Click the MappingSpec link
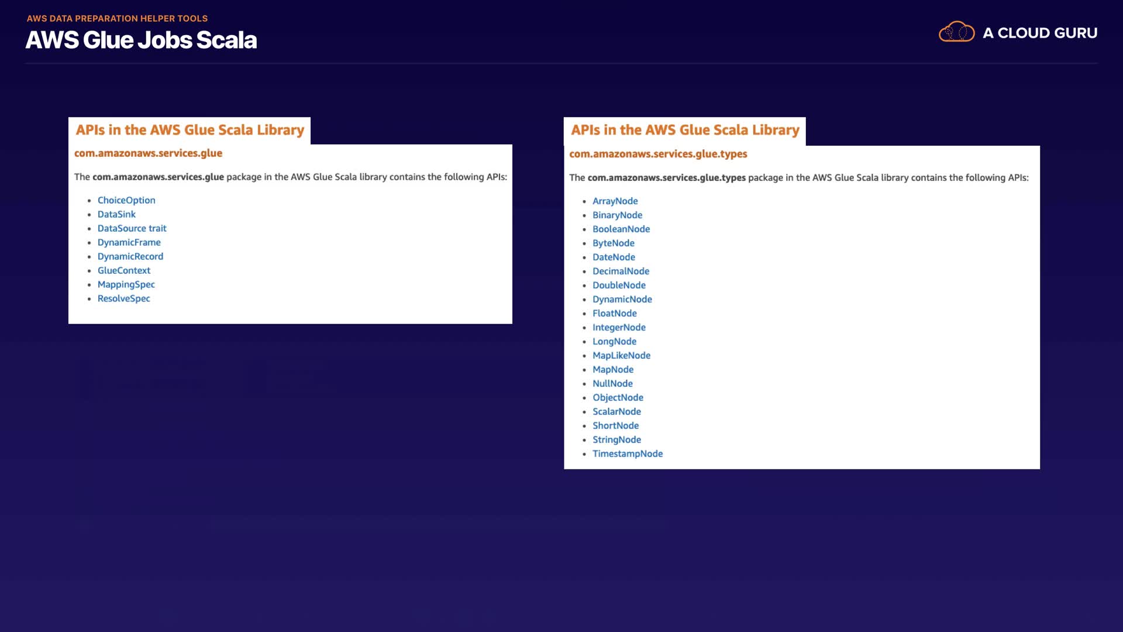This screenshot has width=1123, height=632. click(126, 284)
